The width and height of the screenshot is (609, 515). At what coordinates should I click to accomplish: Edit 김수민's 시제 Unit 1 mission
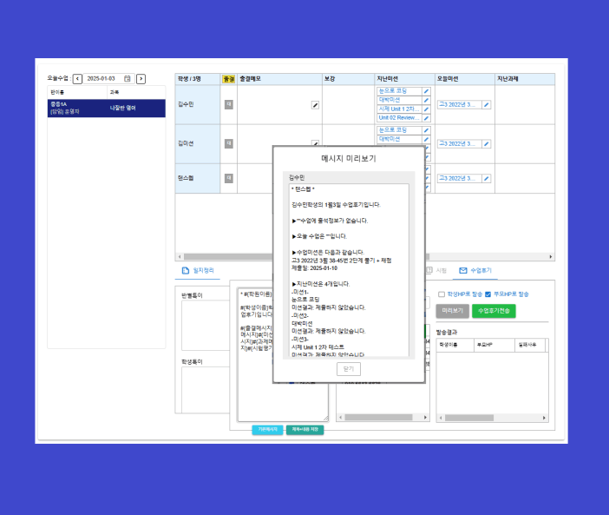(426, 109)
